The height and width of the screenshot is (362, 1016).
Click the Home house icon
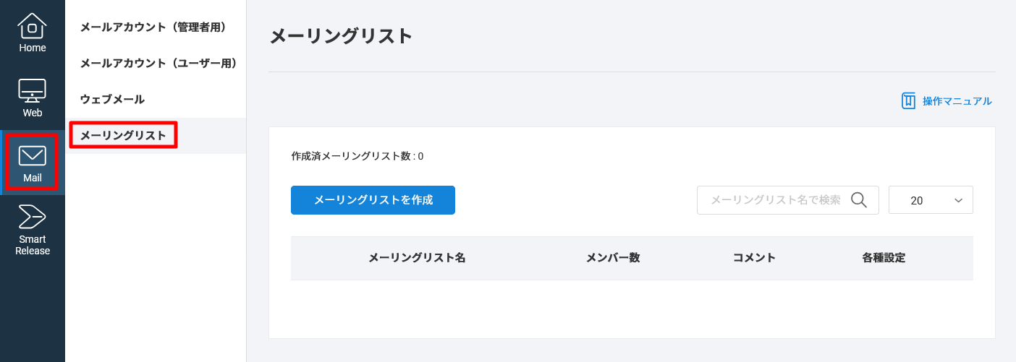point(32,26)
